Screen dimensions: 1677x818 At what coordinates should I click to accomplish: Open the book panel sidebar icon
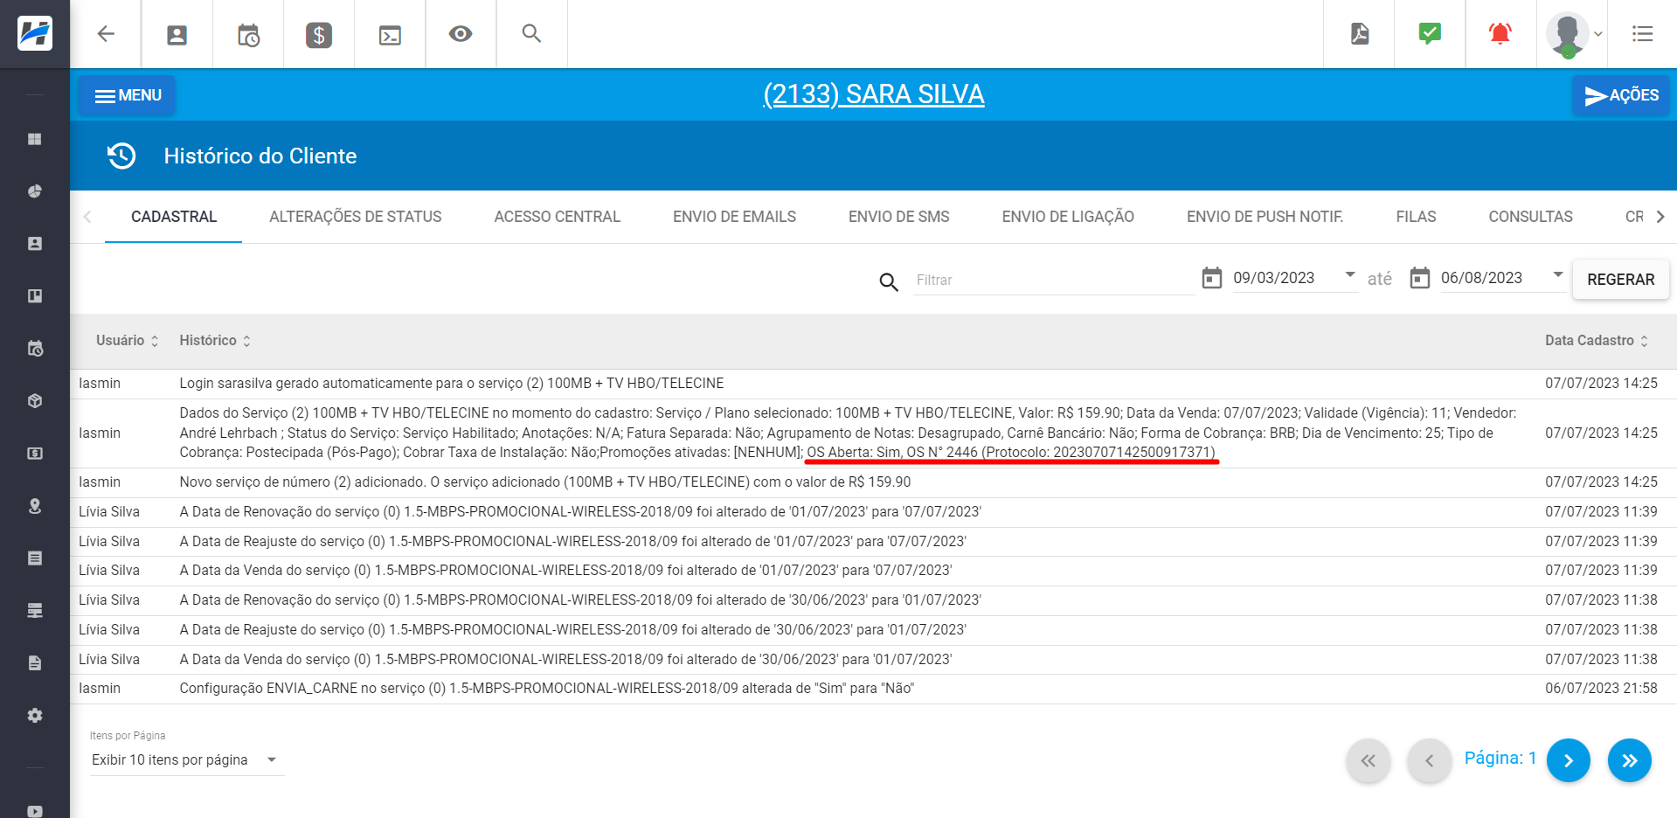click(35, 296)
